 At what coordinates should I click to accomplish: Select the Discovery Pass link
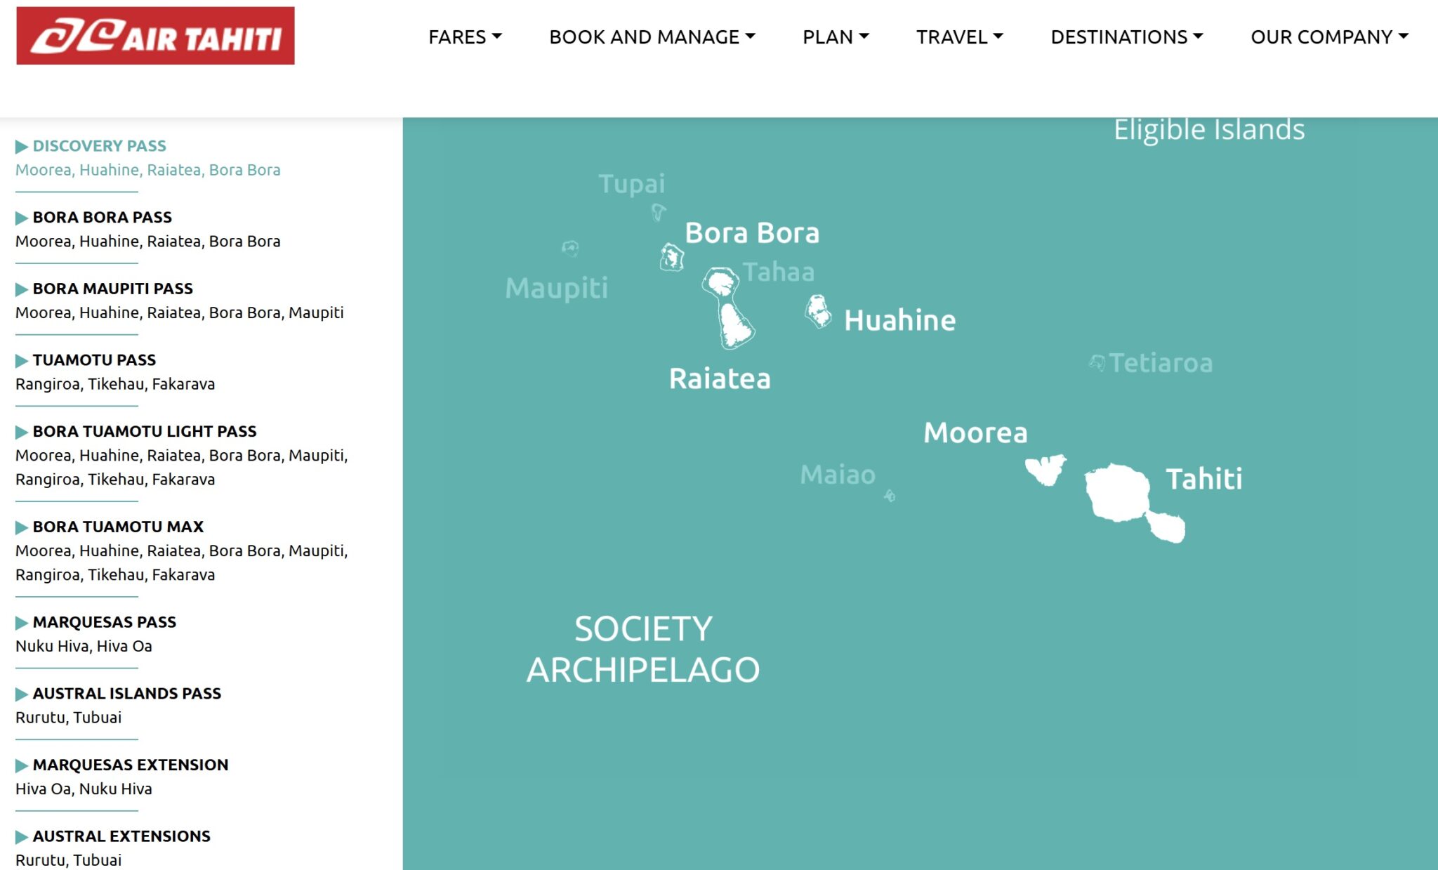99,146
